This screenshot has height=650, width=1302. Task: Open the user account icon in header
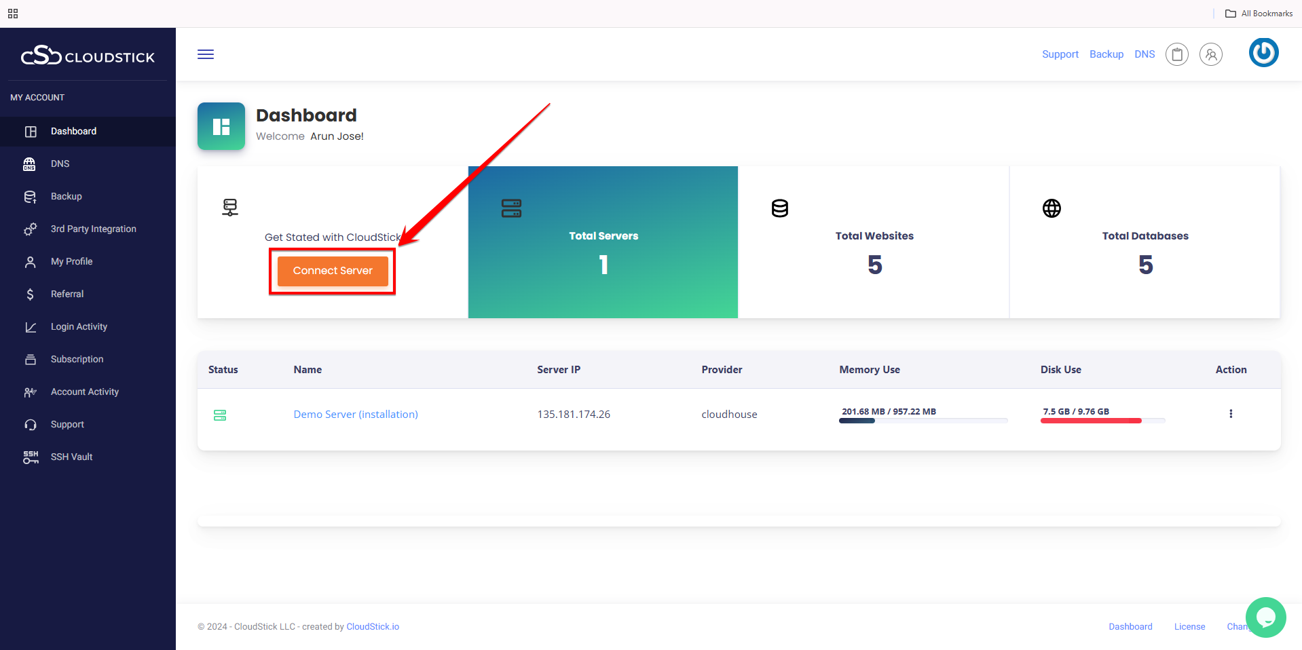pyautogui.click(x=1210, y=54)
